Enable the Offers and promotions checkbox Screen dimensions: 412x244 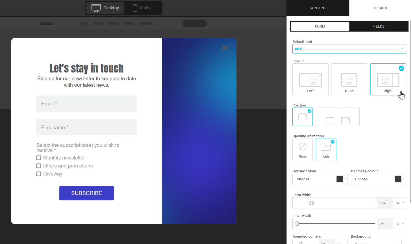(x=39, y=166)
